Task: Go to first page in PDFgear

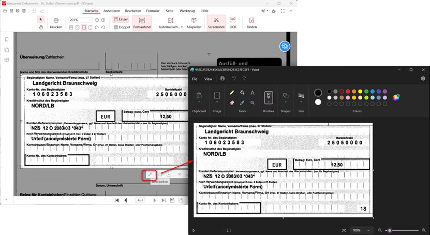Action: pos(116,200)
